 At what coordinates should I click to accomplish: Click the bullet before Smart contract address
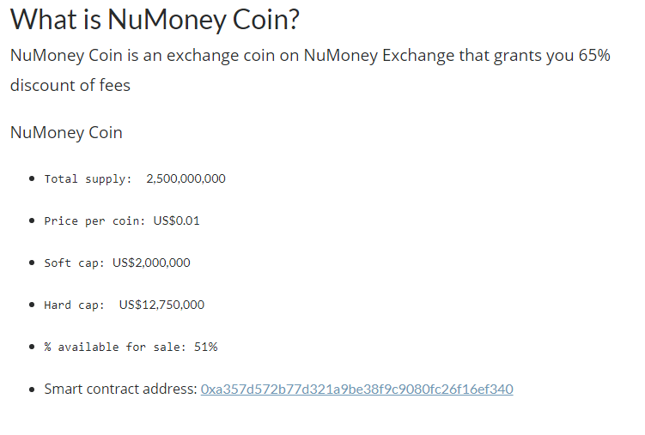click(32, 389)
